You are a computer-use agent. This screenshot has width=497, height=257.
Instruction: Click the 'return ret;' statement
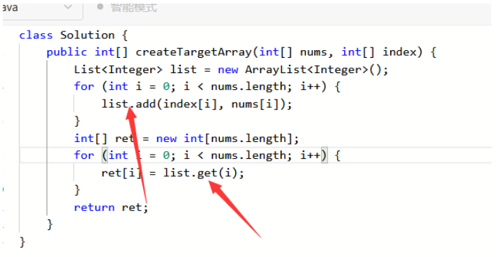pyautogui.click(x=111, y=208)
